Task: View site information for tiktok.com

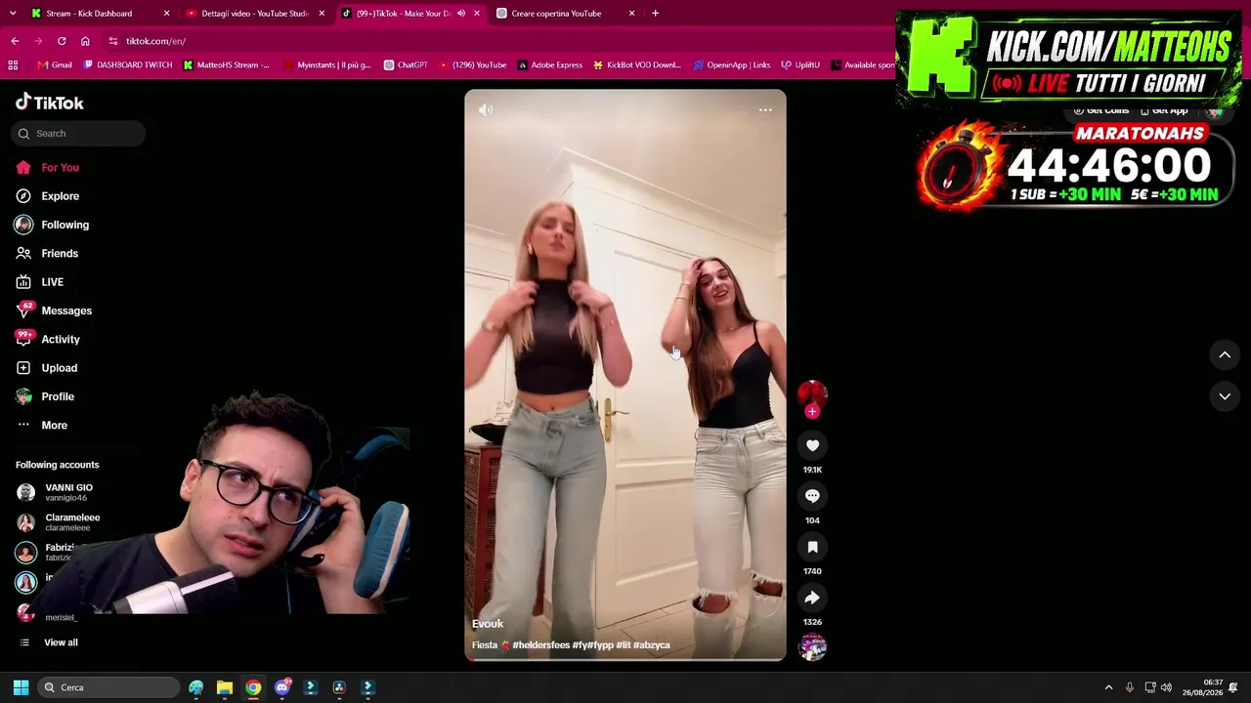Action: pos(113,41)
